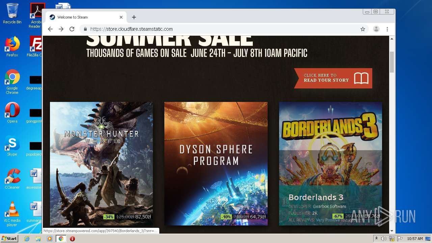Click the padlock site info icon
Image resolution: width=432 pixels, height=243 pixels.
85,29
